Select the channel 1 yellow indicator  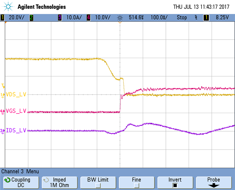tap(2, 17)
